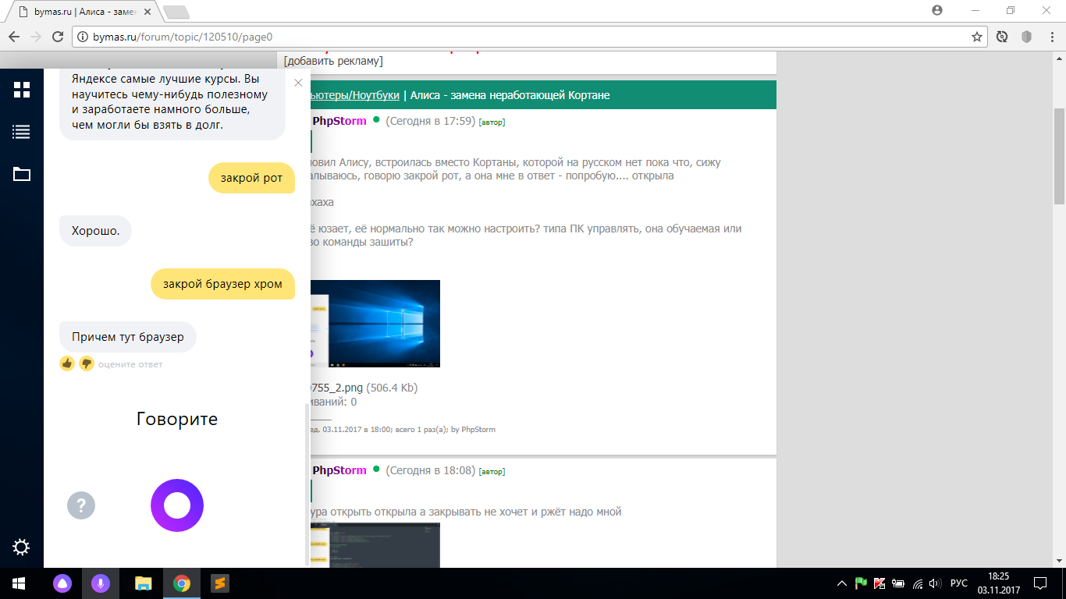Open the Alice tiles grid view
The image size is (1066, 599).
coord(22,90)
